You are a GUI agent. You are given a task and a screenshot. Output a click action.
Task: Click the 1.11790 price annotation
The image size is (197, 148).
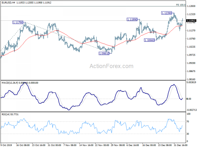pyautogui.click(x=18, y=22)
